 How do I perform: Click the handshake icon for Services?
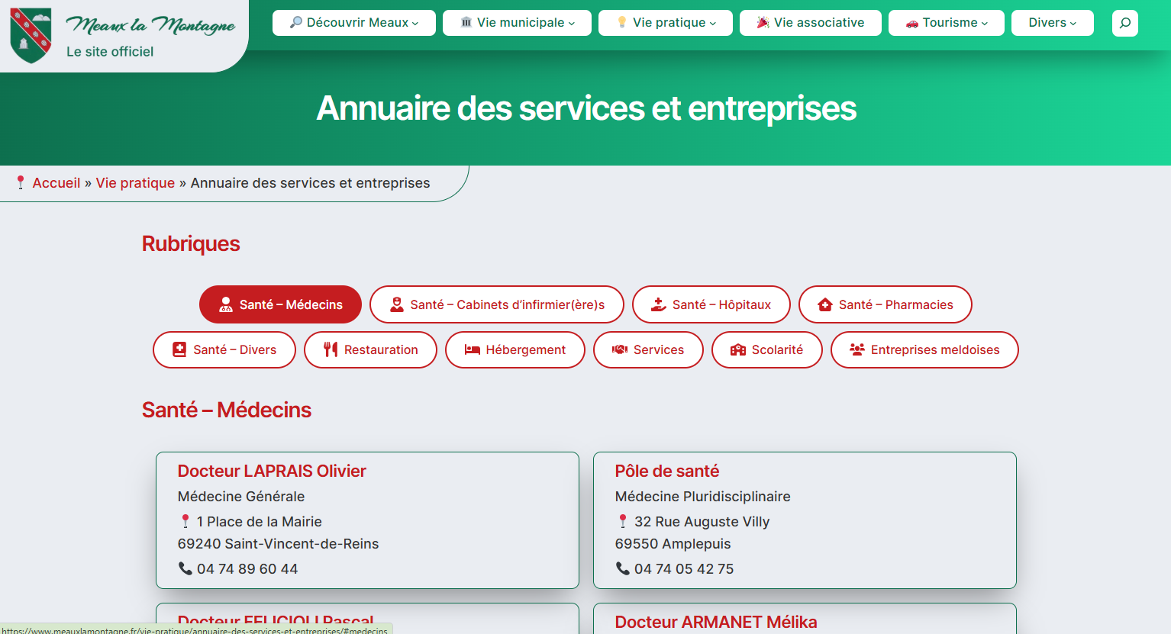pyautogui.click(x=620, y=349)
